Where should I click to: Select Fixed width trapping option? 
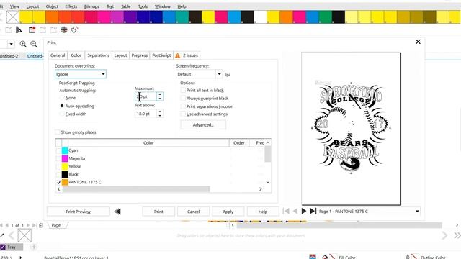tap(62, 114)
